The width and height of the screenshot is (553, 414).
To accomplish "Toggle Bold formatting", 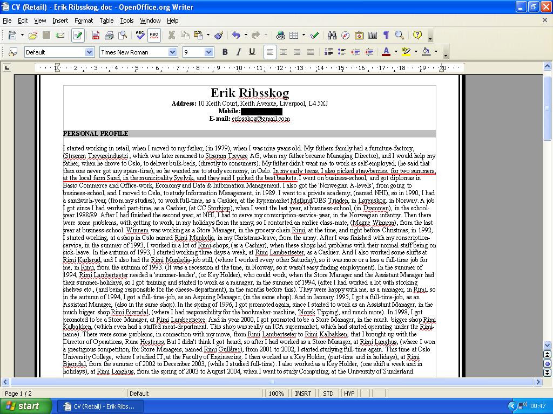I will pos(225,52).
